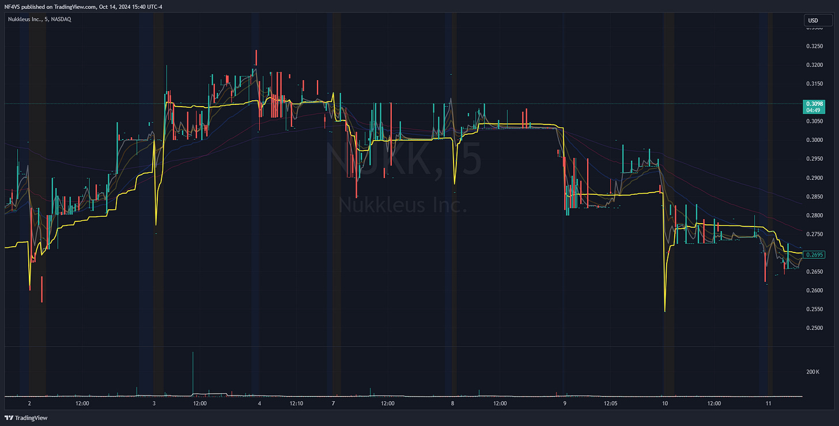Click the 0.2550 price axis label

[815, 309]
